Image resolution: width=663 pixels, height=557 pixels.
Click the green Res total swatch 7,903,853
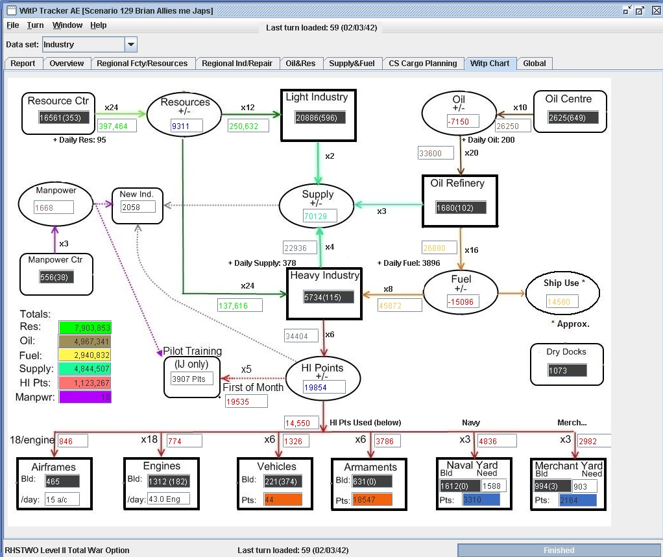point(85,327)
